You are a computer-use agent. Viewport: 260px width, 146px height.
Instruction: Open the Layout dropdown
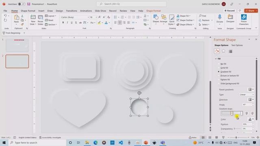(x=50, y=16)
